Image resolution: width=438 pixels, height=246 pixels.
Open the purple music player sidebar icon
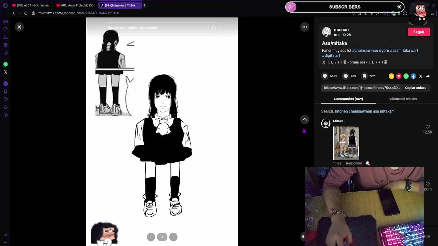(x=5, y=84)
